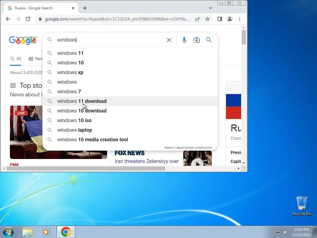Click the horizontal scrollbar right arrow
317x238 pixels.
[x=239, y=168]
